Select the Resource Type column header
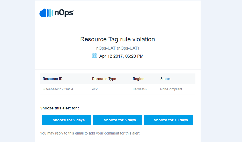 pyautogui.click(x=104, y=79)
